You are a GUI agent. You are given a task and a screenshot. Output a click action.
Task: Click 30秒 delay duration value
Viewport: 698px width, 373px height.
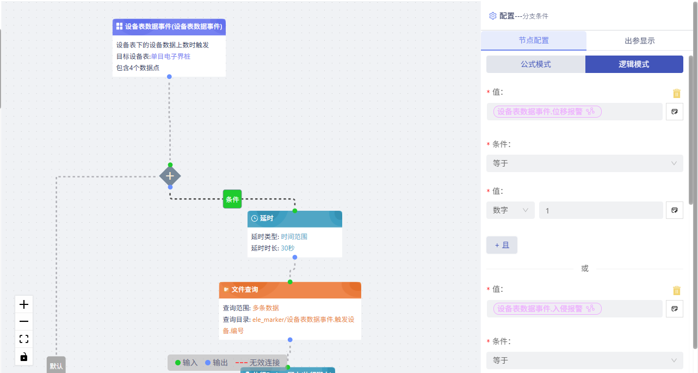point(288,248)
